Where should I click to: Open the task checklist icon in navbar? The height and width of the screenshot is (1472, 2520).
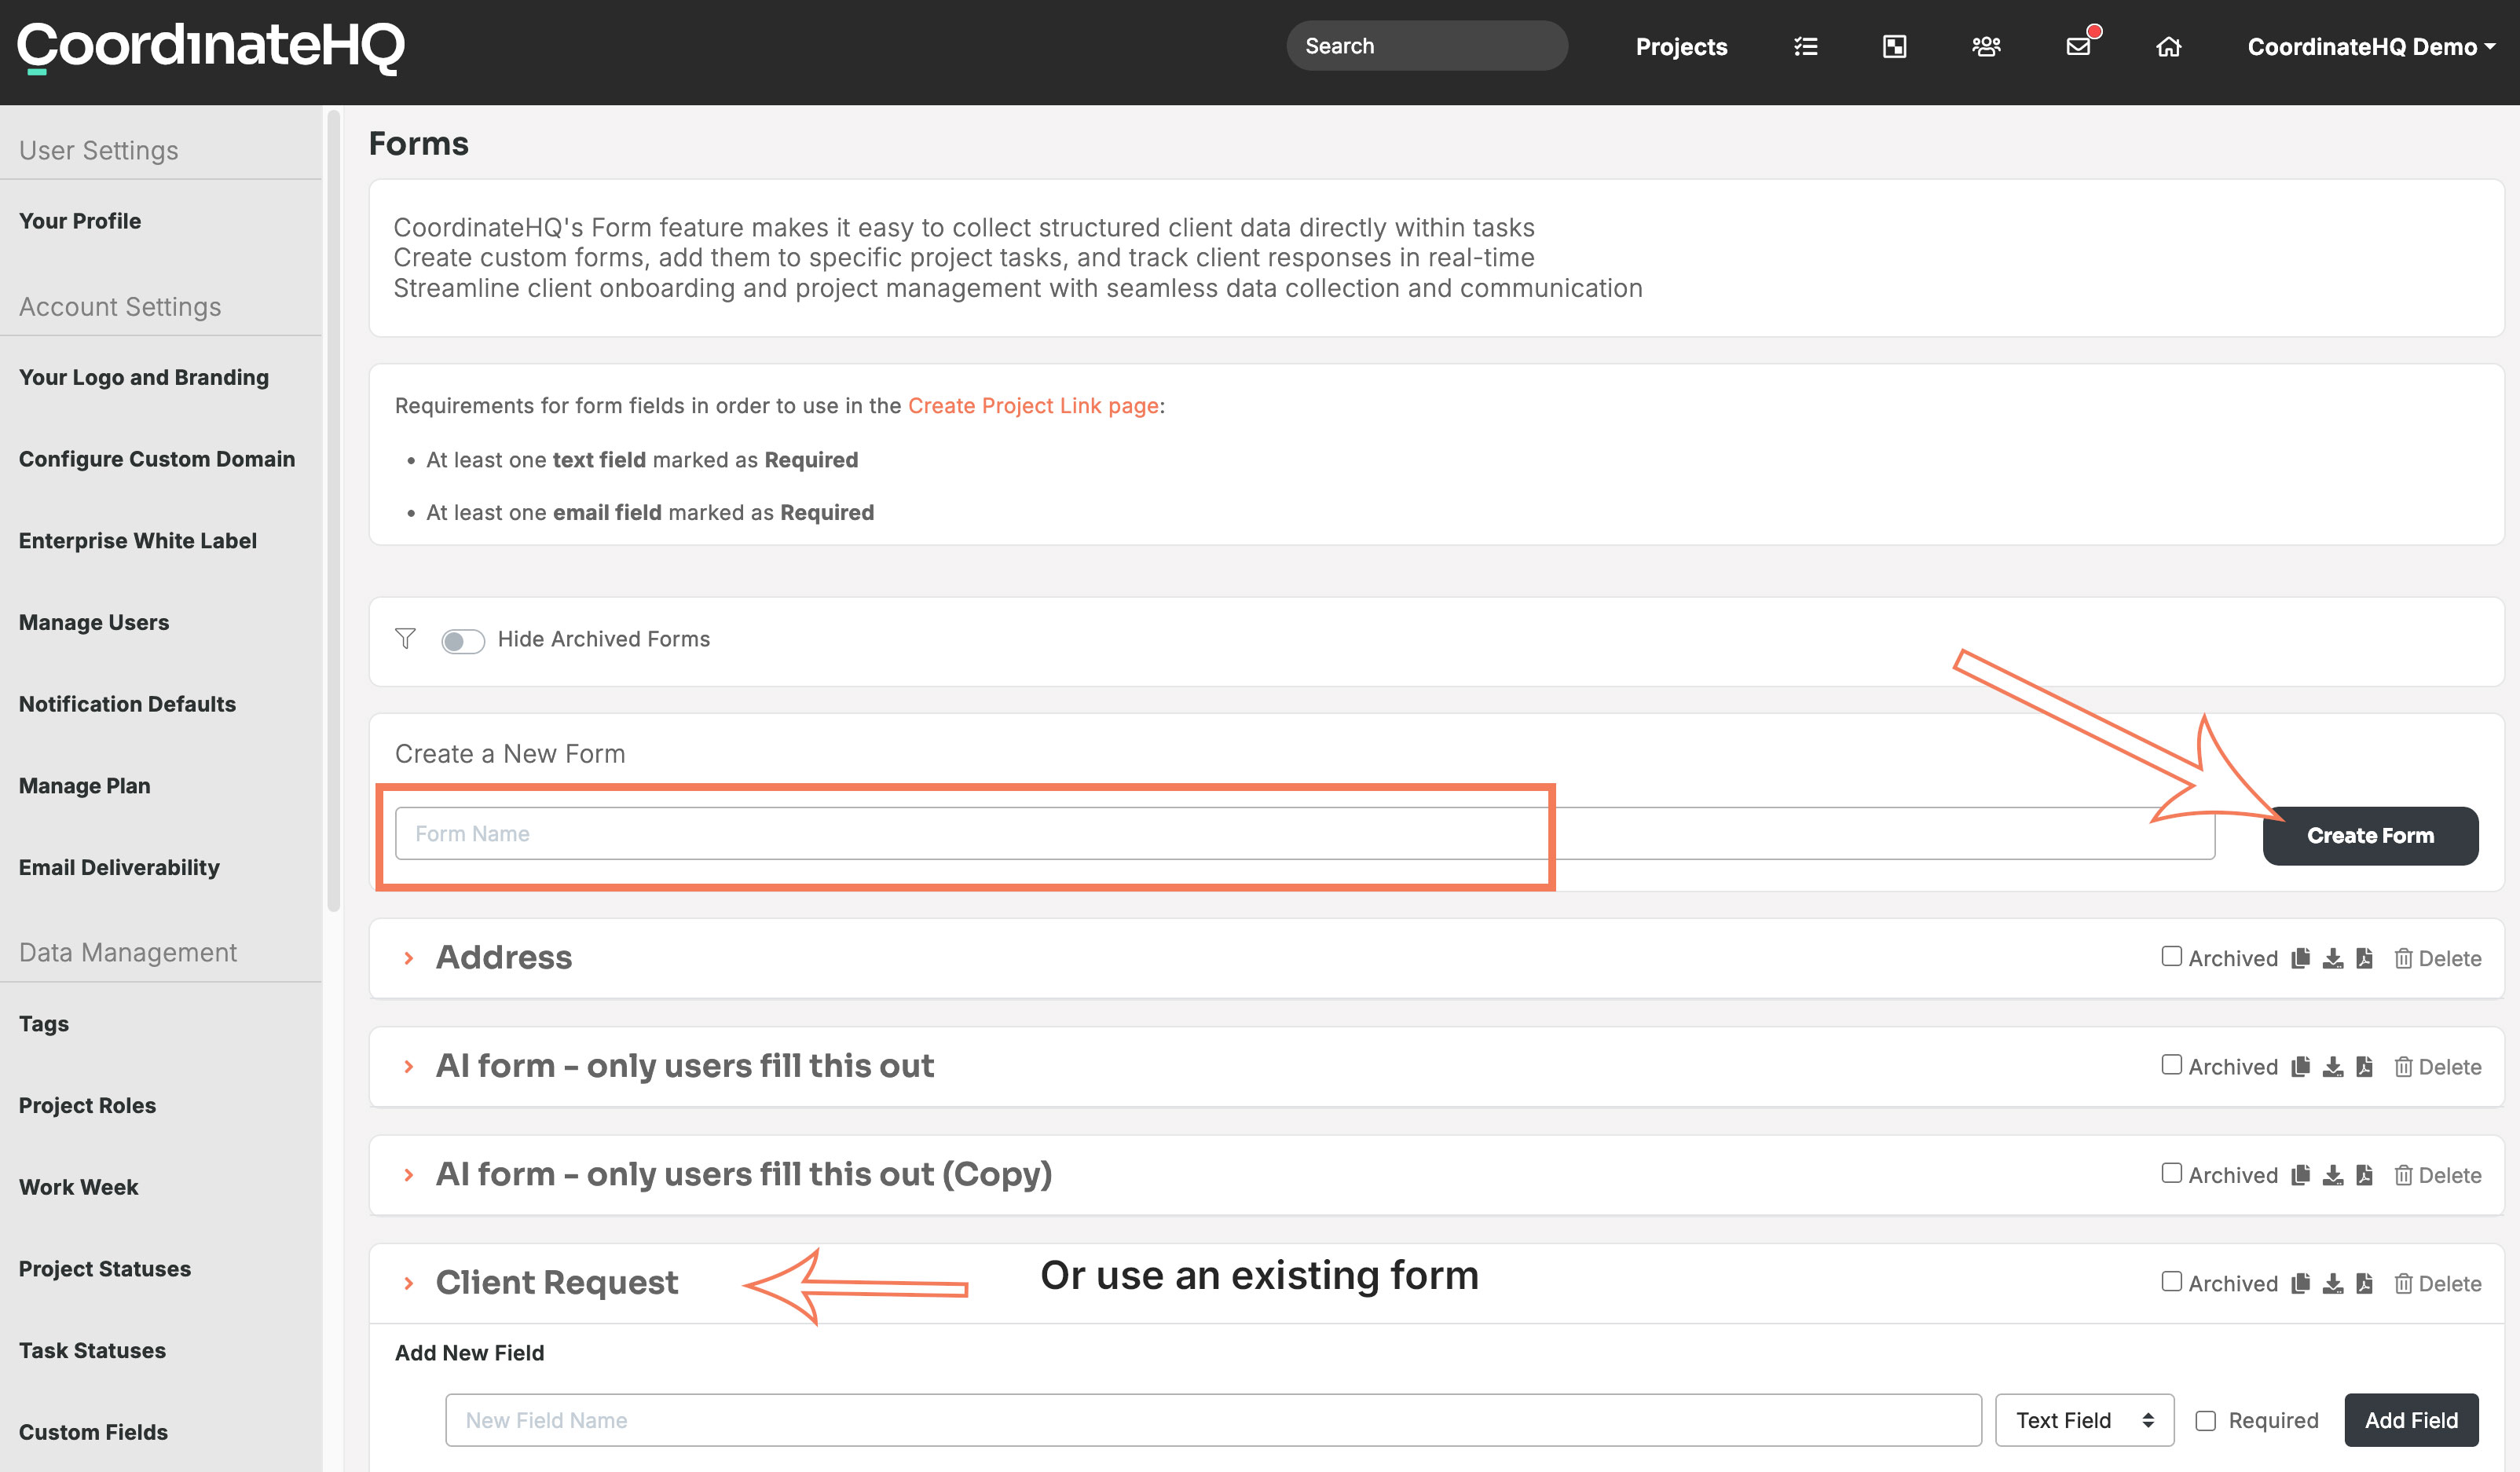(x=1806, y=47)
